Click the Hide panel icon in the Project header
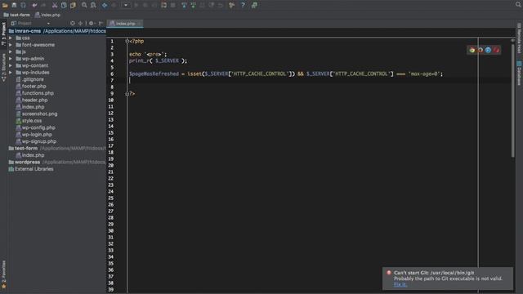This screenshot has height=294, width=523. 101,24
